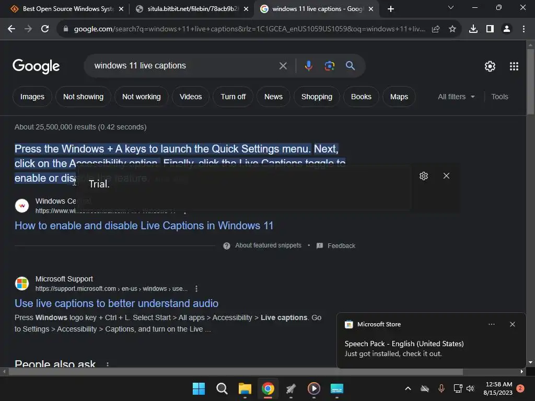Switch to Books results
Screen dimensions: 535x401
click(361, 97)
